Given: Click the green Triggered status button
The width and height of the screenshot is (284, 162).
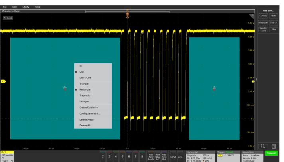Looking at the screenshot, I should tap(271, 153).
